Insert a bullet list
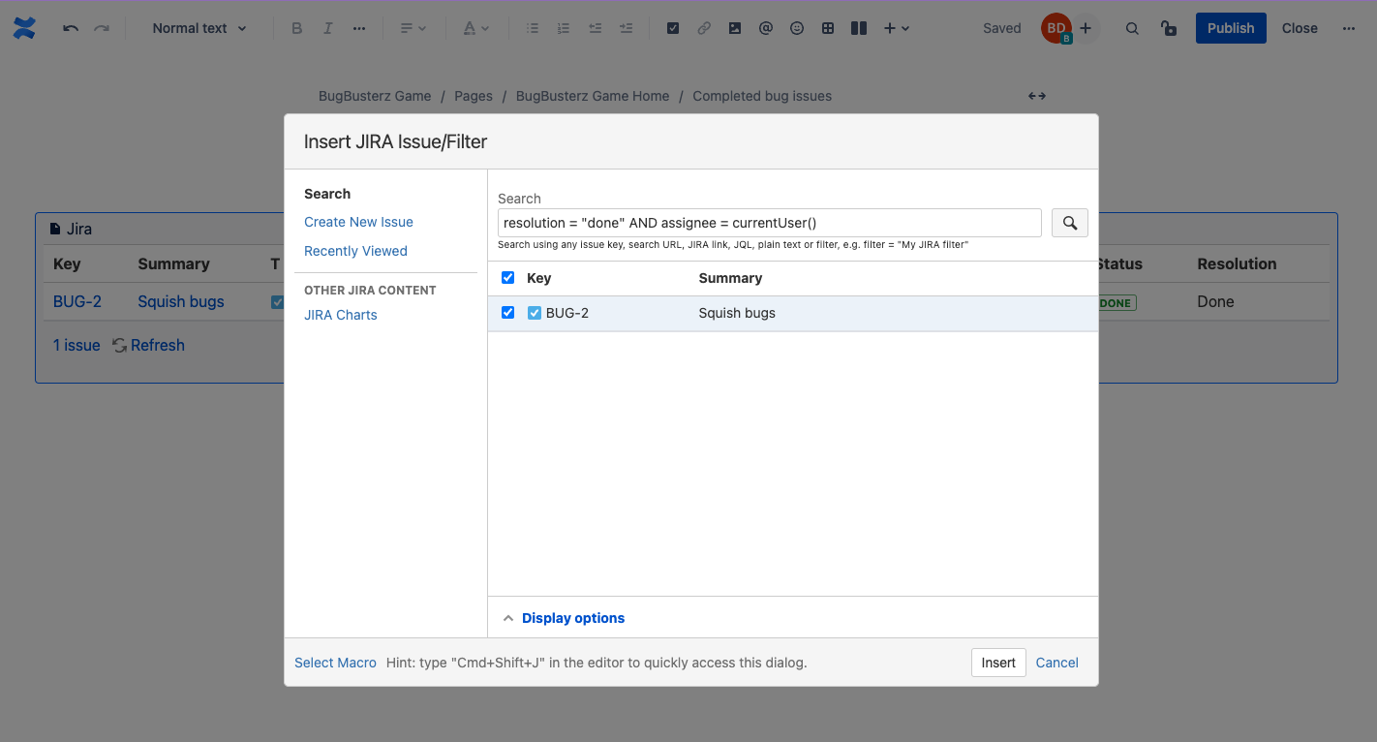 coord(533,28)
